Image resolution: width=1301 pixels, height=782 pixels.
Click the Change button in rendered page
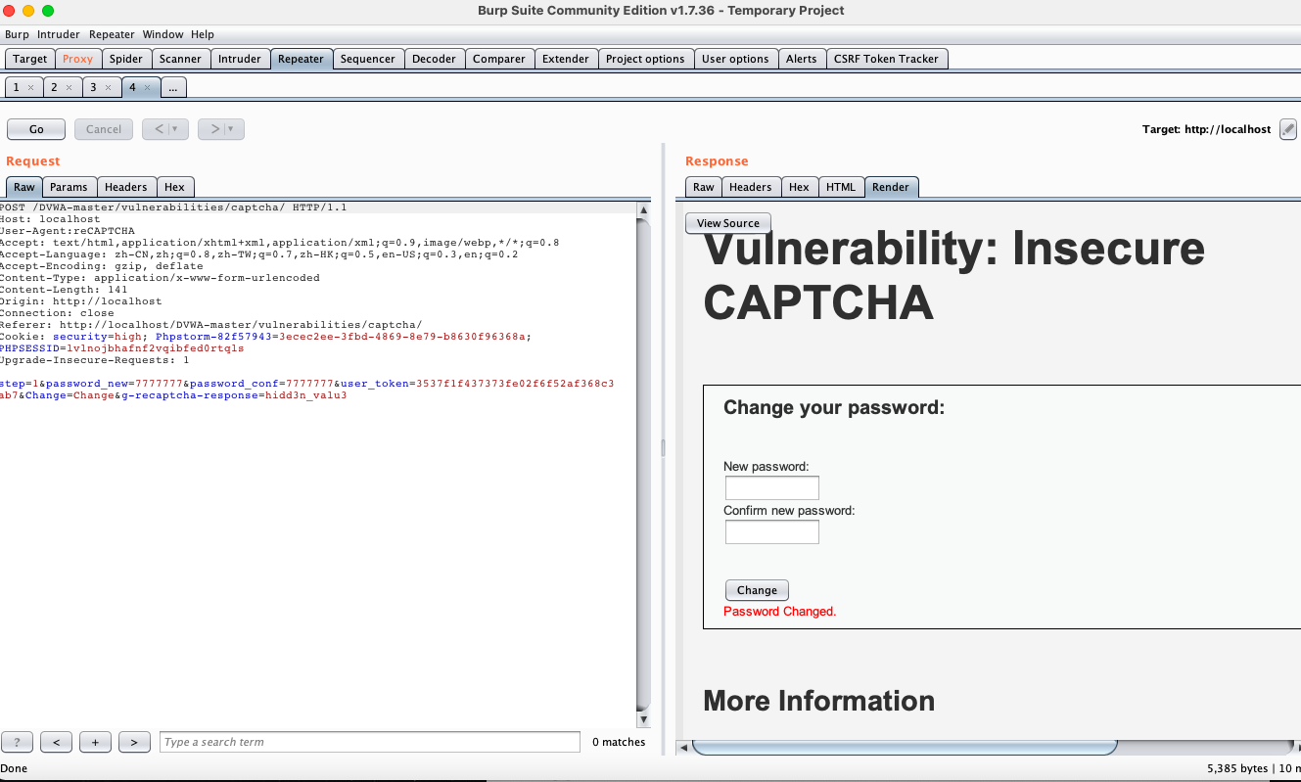coord(757,590)
